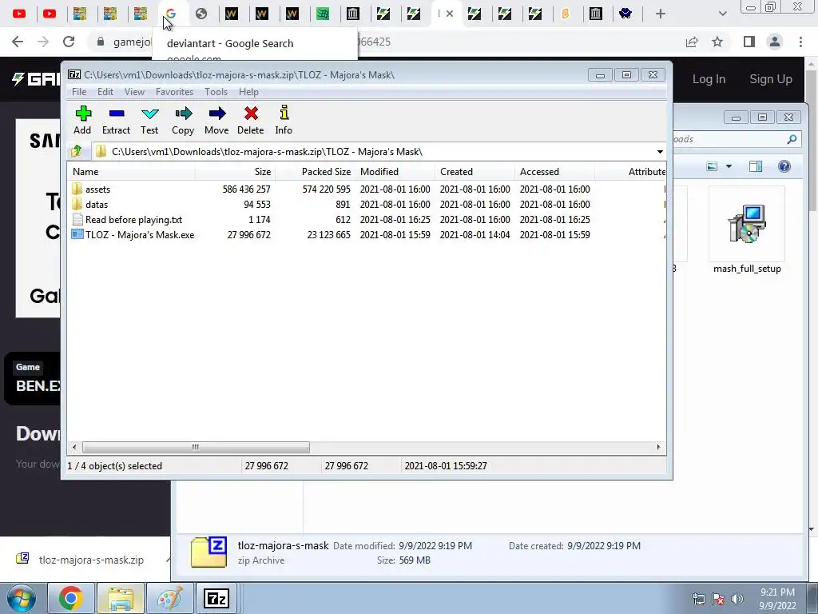The height and width of the screenshot is (614, 818).
Task: Select mash_full_setup in Explorer window
Action: click(x=747, y=231)
